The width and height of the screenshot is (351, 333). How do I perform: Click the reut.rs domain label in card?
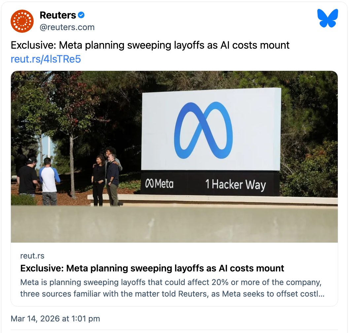point(32,256)
